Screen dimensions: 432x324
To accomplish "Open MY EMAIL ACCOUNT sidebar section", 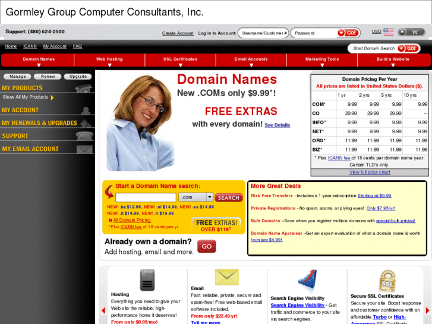I will point(30,149).
